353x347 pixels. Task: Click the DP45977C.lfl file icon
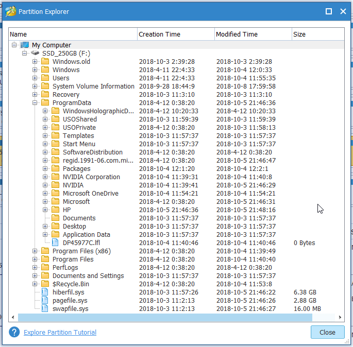(55, 242)
